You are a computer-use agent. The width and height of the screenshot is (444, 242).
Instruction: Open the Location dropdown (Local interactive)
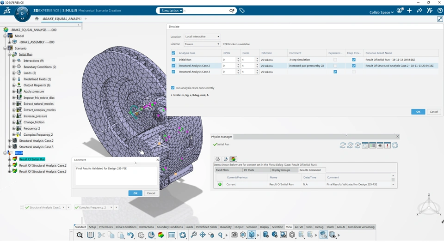coord(202,36)
